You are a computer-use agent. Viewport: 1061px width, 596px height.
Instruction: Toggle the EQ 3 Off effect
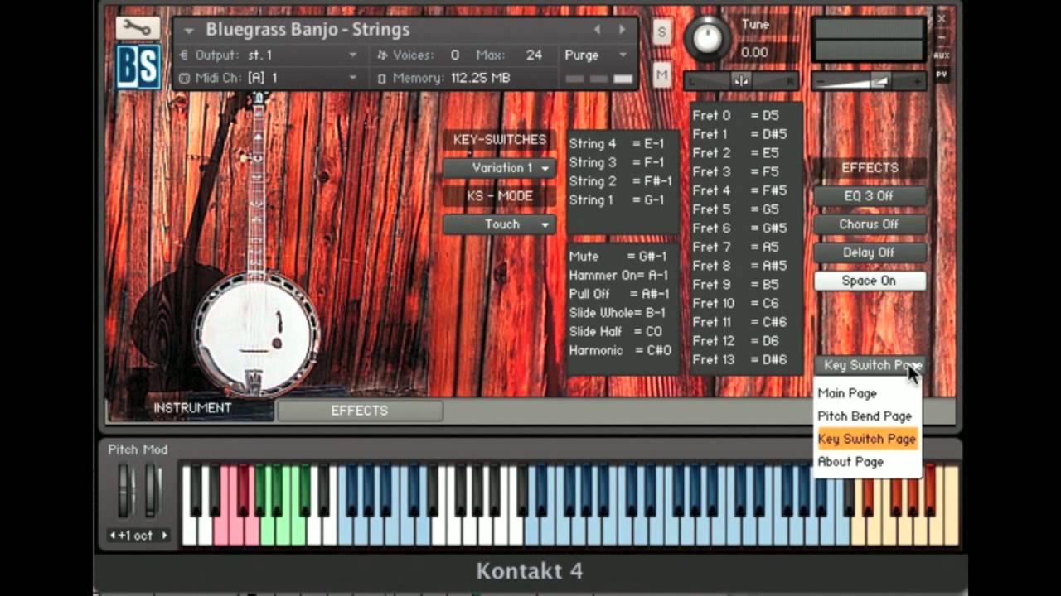coord(869,196)
